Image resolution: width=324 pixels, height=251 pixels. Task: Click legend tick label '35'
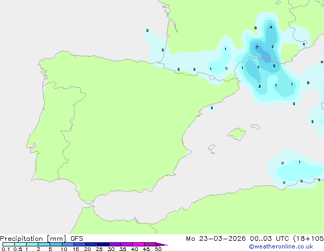(123, 249)
